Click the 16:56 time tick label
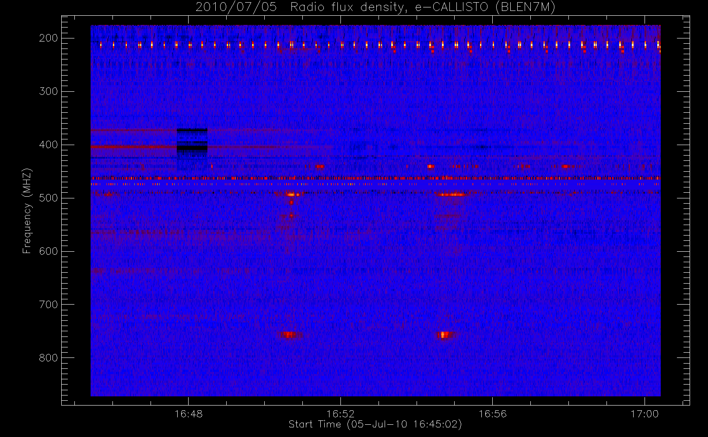 click(x=493, y=414)
